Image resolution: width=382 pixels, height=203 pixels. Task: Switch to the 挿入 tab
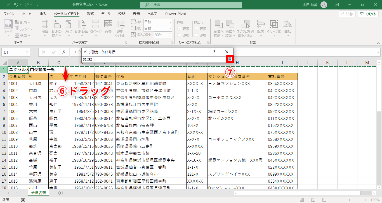[43, 14]
